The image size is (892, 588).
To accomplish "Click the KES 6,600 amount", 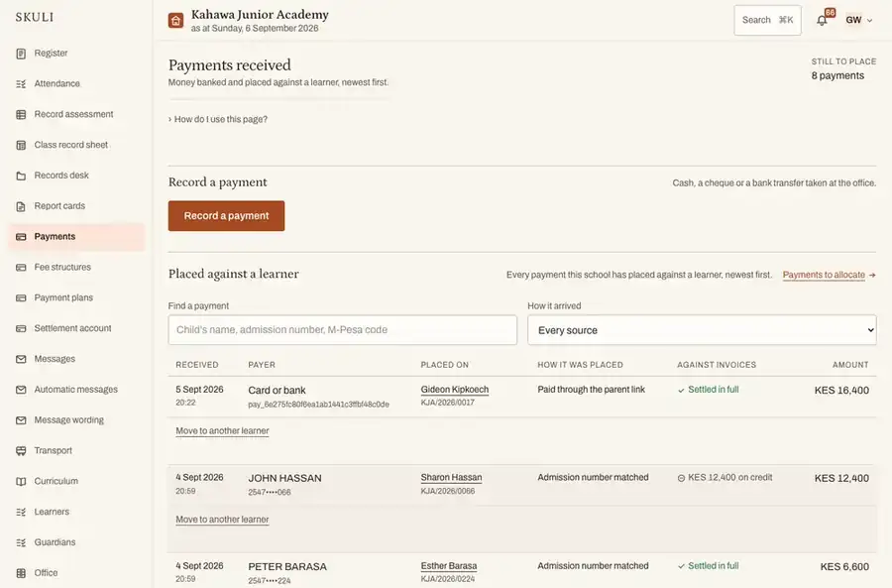I will point(844,567).
